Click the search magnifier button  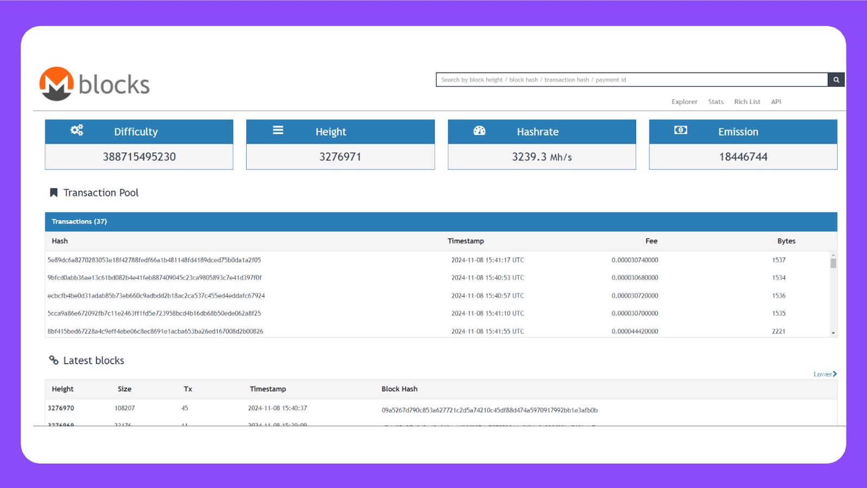(x=836, y=80)
